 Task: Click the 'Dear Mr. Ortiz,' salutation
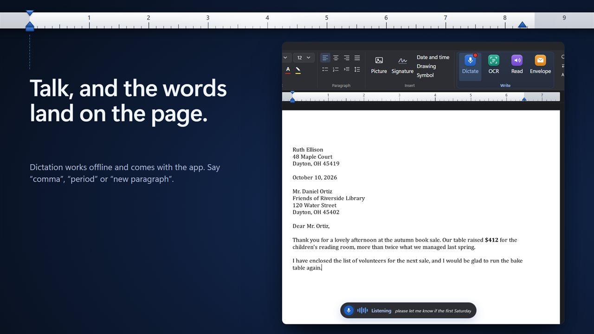(311, 226)
